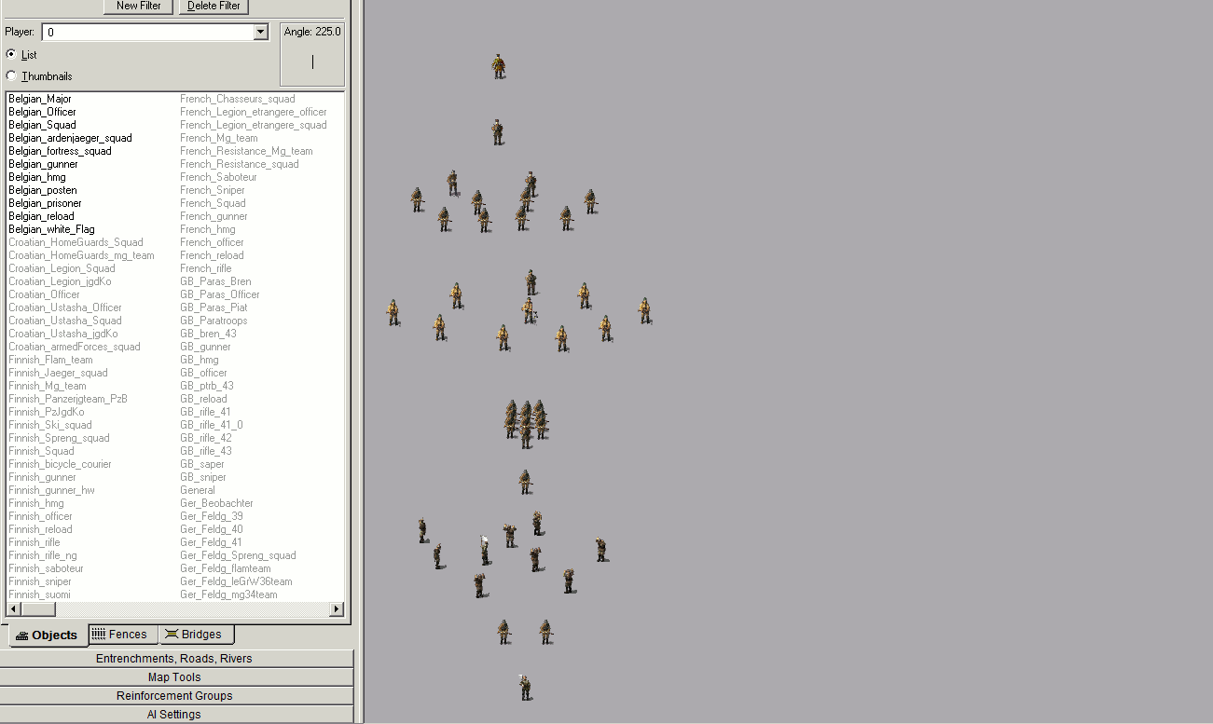The height and width of the screenshot is (724, 1213).
Task: Select French_Resistance_Mg_team entry
Action: pyautogui.click(x=246, y=151)
